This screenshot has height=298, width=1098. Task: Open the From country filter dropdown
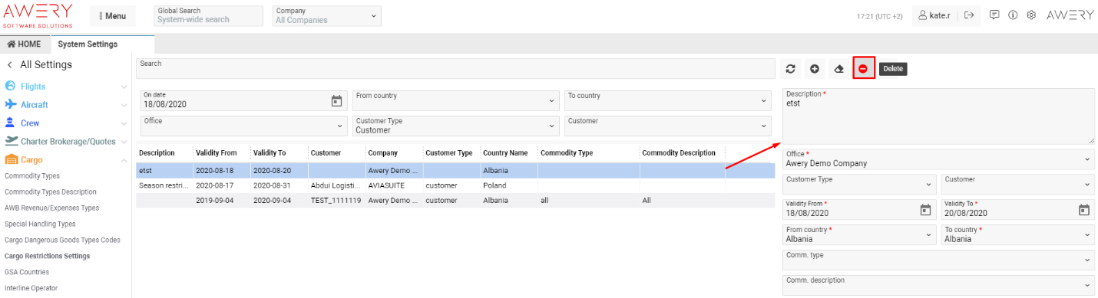456,100
